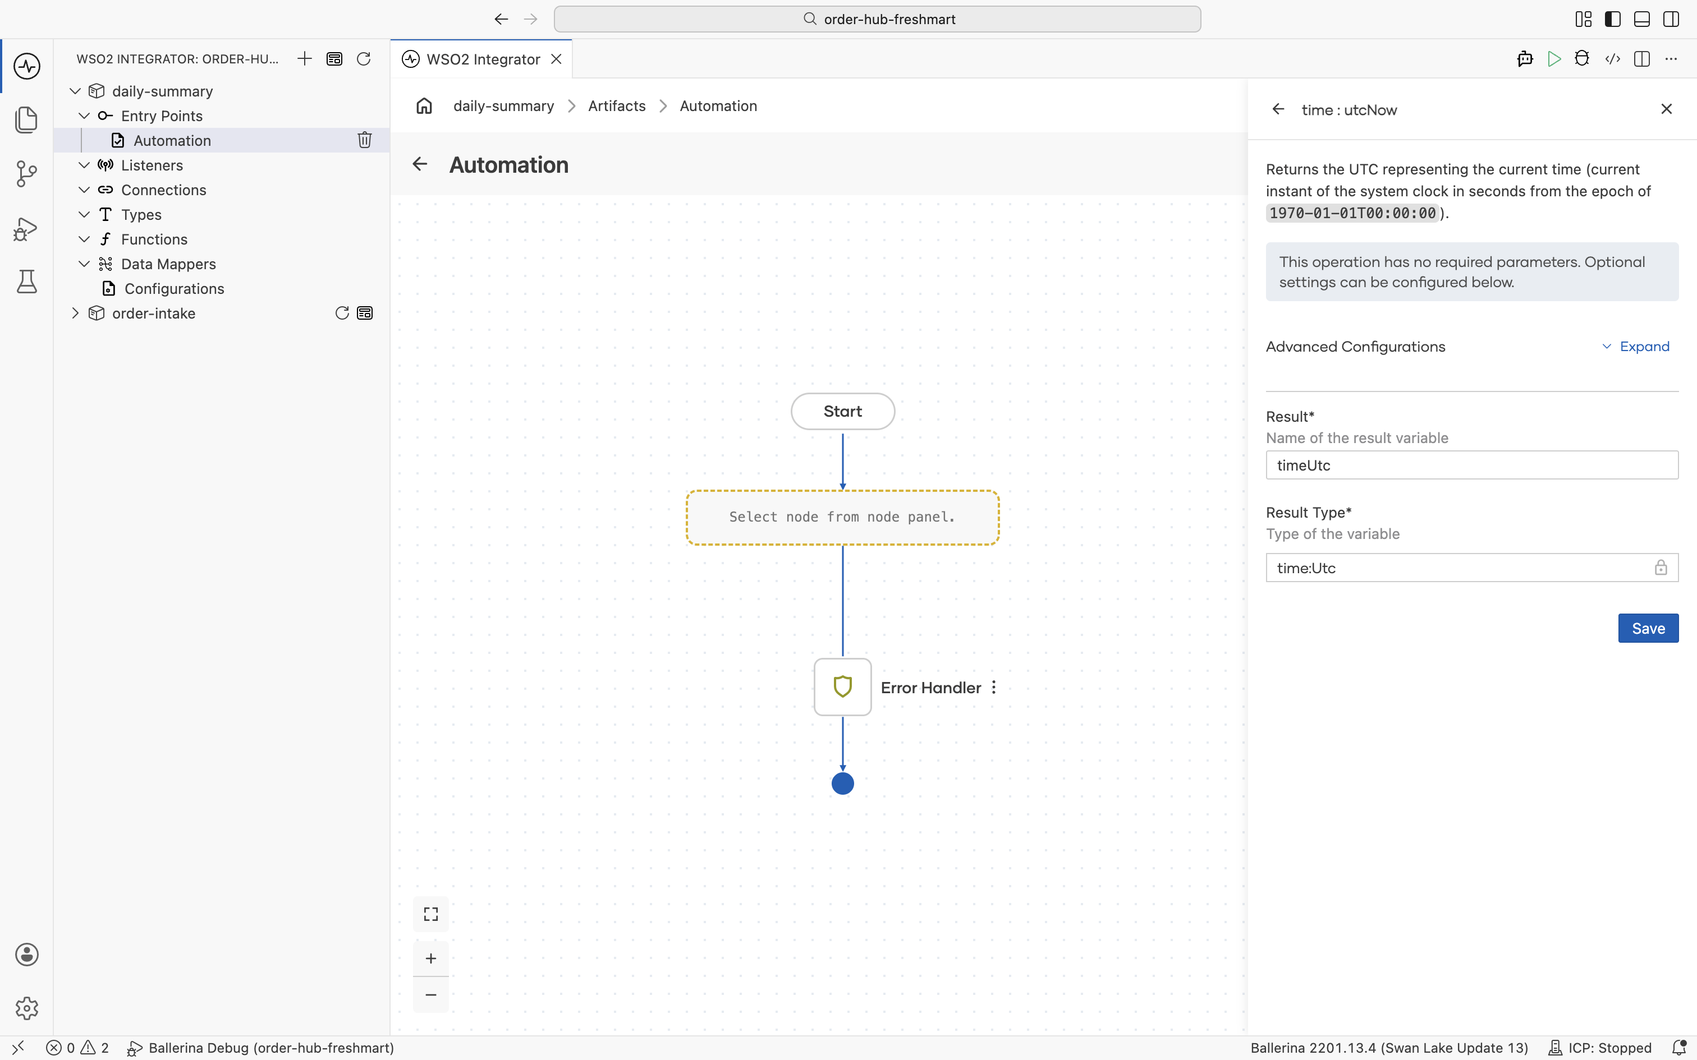Screen dimensions: 1697x1060
Task: Edit the Result variable name field
Action: (x=1472, y=466)
